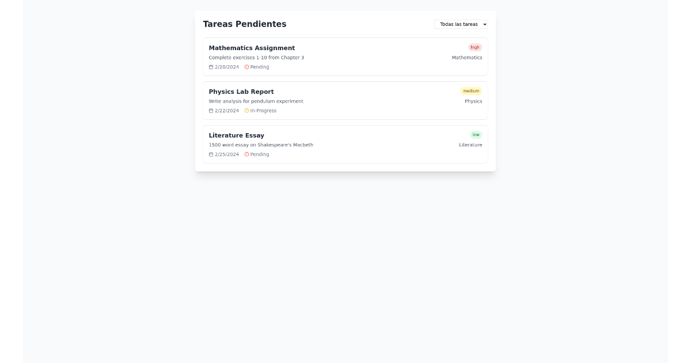The width and height of the screenshot is (691, 363).
Task: Click the calendar icon on Literature Essay
Action: [x=211, y=154]
